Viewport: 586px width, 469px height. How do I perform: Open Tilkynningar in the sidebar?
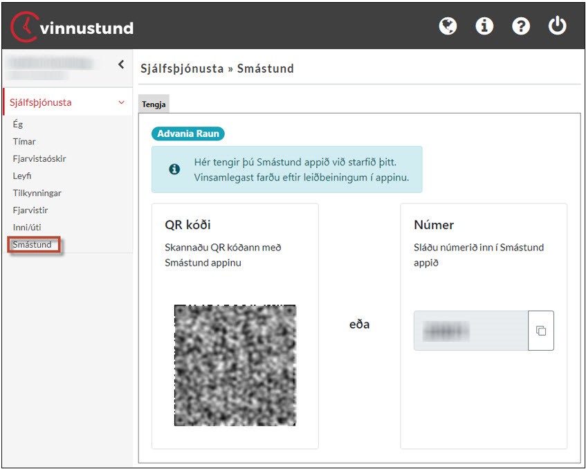(x=37, y=193)
